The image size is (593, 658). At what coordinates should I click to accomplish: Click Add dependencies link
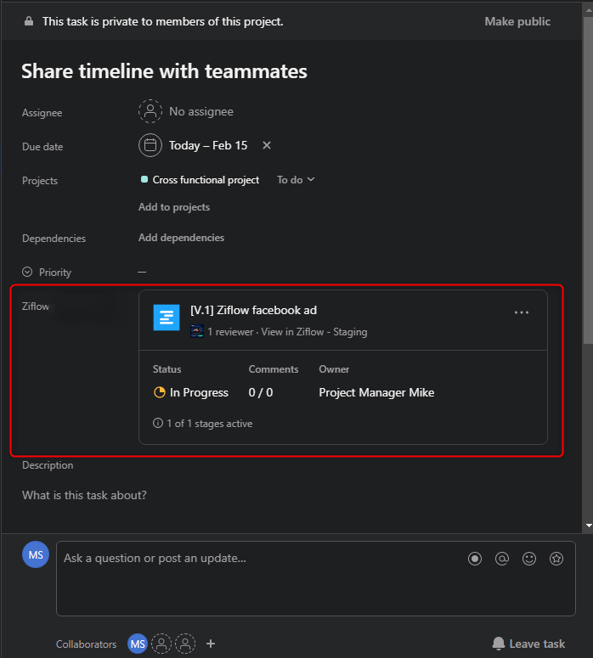(181, 238)
